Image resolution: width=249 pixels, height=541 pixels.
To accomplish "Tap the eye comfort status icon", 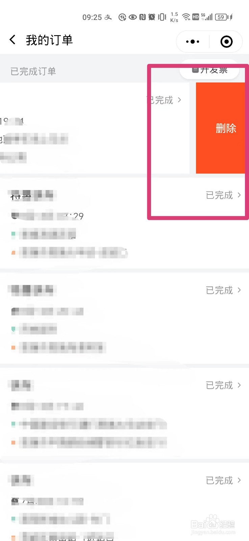I will click(133, 17).
